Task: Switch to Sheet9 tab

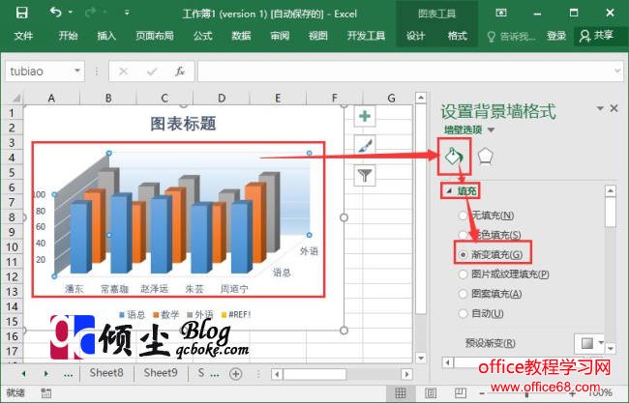Action: pyautogui.click(x=161, y=373)
